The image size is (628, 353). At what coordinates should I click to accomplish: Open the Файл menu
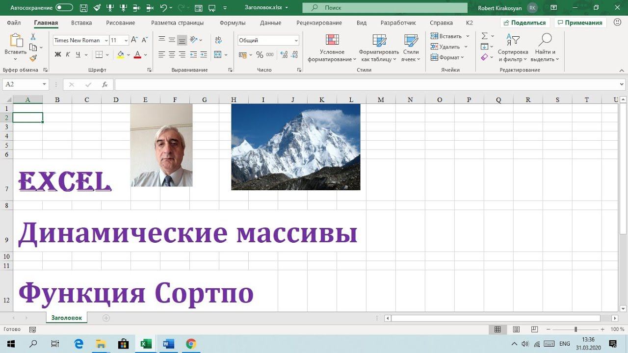coord(14,23)
